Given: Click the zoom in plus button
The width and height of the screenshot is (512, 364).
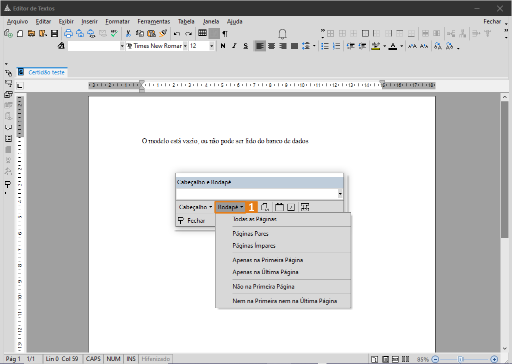Looking at the screenshot, I should point(494,359).
